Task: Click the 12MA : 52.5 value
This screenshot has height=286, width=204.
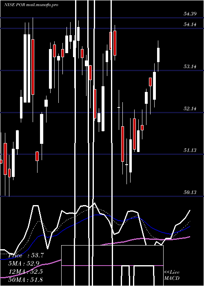Action: tap(26, 272)
